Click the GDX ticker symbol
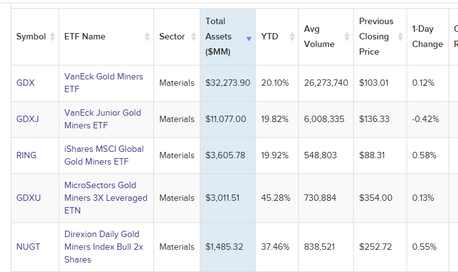The height and width of the screenshot is (272, 458). pyautogui.click(x=25, y=83)
